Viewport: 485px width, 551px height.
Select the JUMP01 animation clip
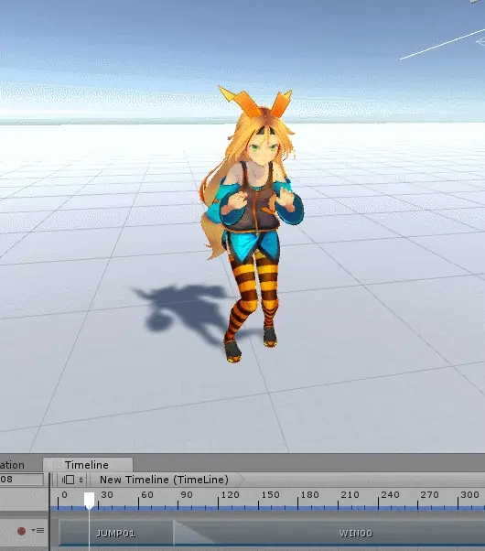116,533
